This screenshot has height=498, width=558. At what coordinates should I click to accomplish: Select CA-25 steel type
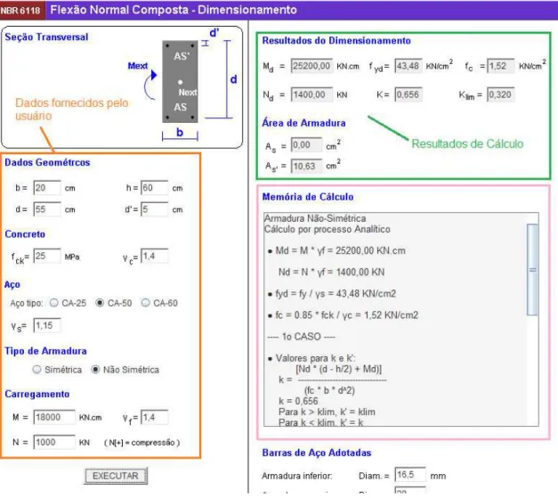coord(54,303)
